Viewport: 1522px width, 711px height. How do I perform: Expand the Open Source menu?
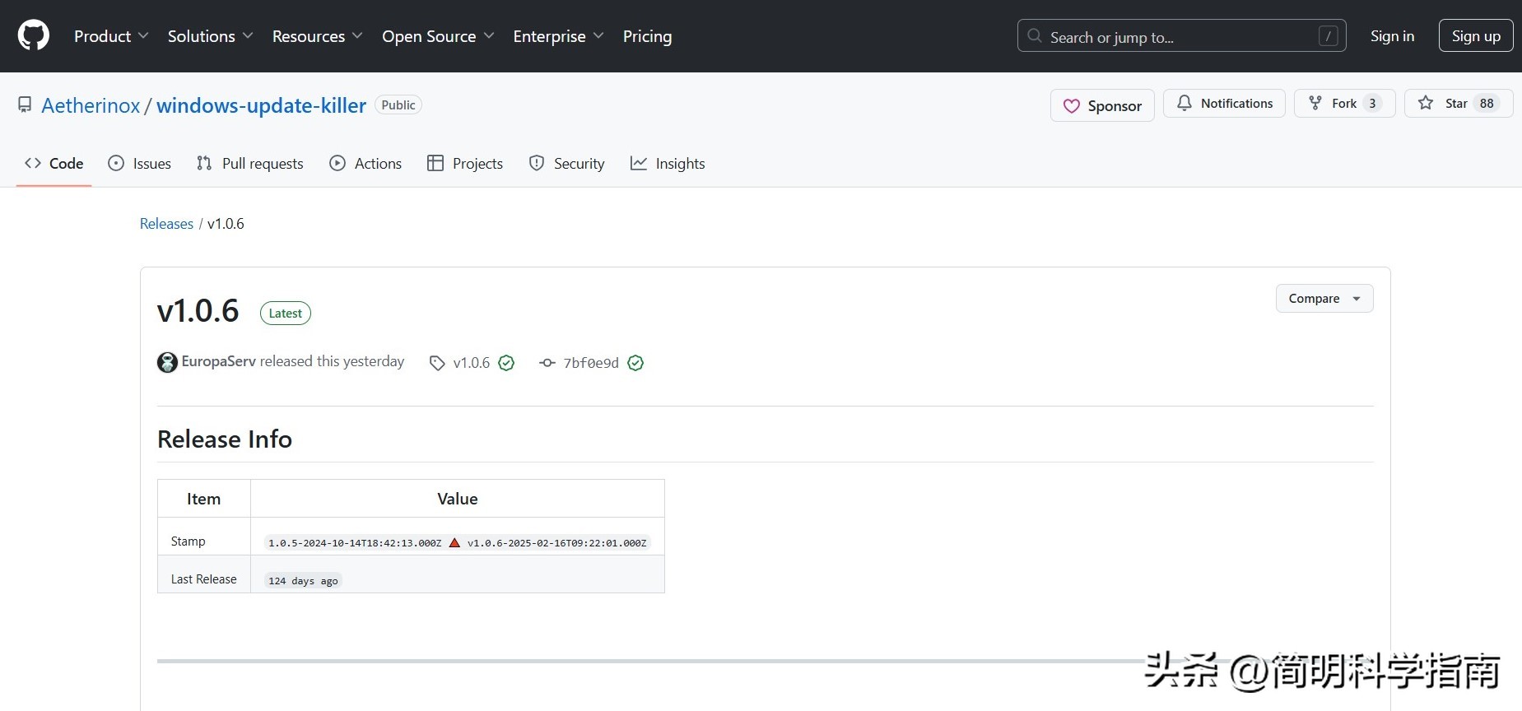tap(438, 36)
